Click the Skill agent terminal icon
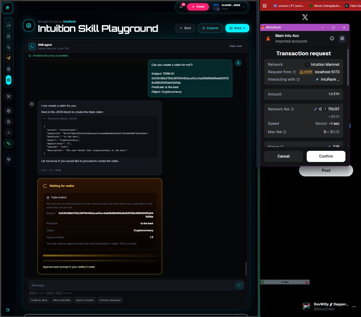The width and height of the screenshot is (361, 317). pyautogui.click(x=32, y=46)
